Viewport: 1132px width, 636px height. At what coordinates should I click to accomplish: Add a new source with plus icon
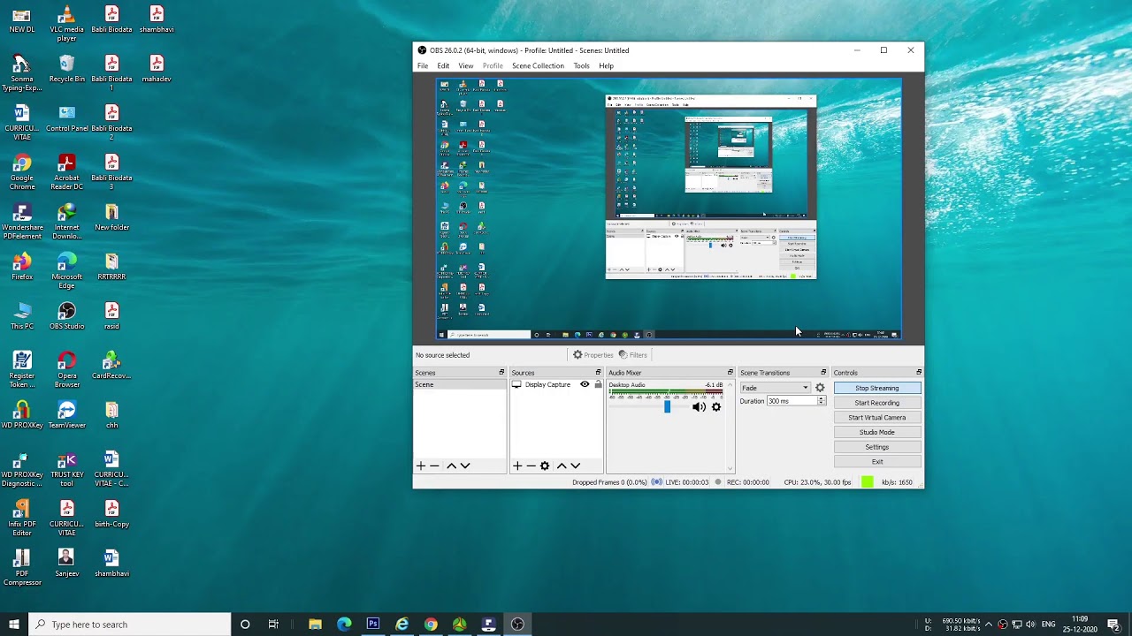517,466
